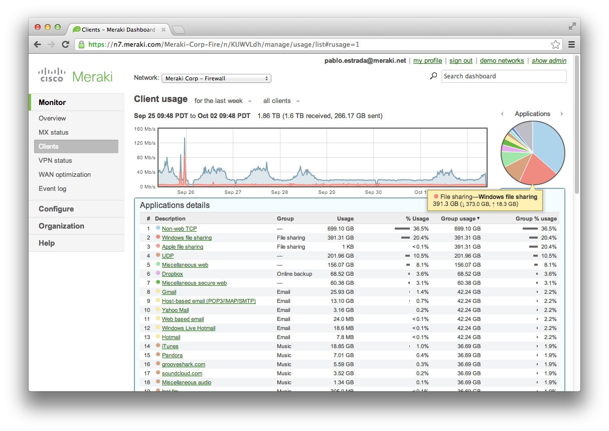Reload the page with the refresh icon
609x431 pixels.
(x=65, y=44)
